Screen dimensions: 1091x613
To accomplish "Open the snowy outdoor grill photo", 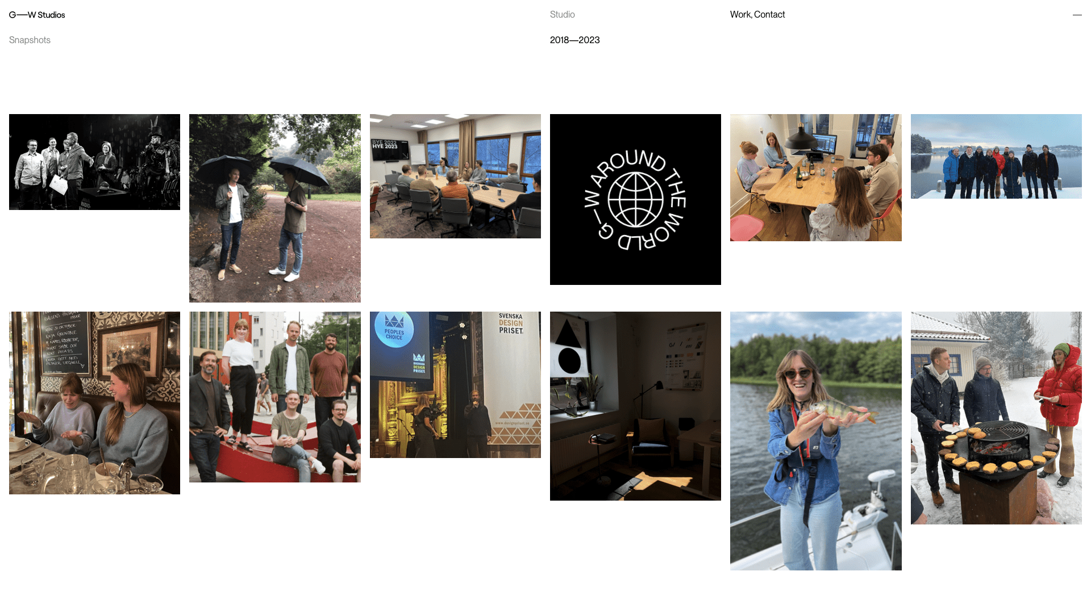I will 996,418.
